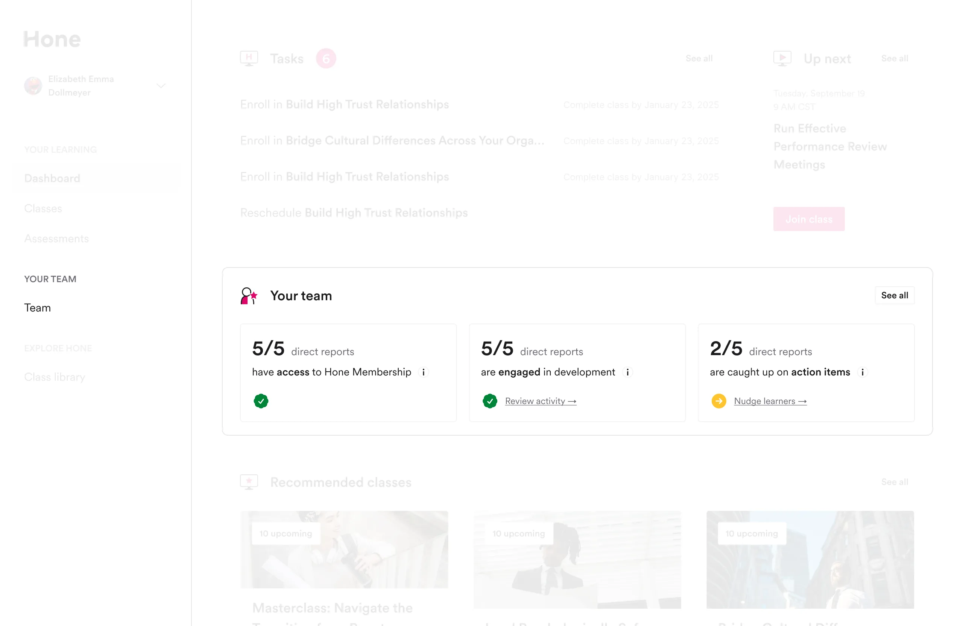
Task: Click Run Effective Performance Review Meetings title
Action: (830, 146)
